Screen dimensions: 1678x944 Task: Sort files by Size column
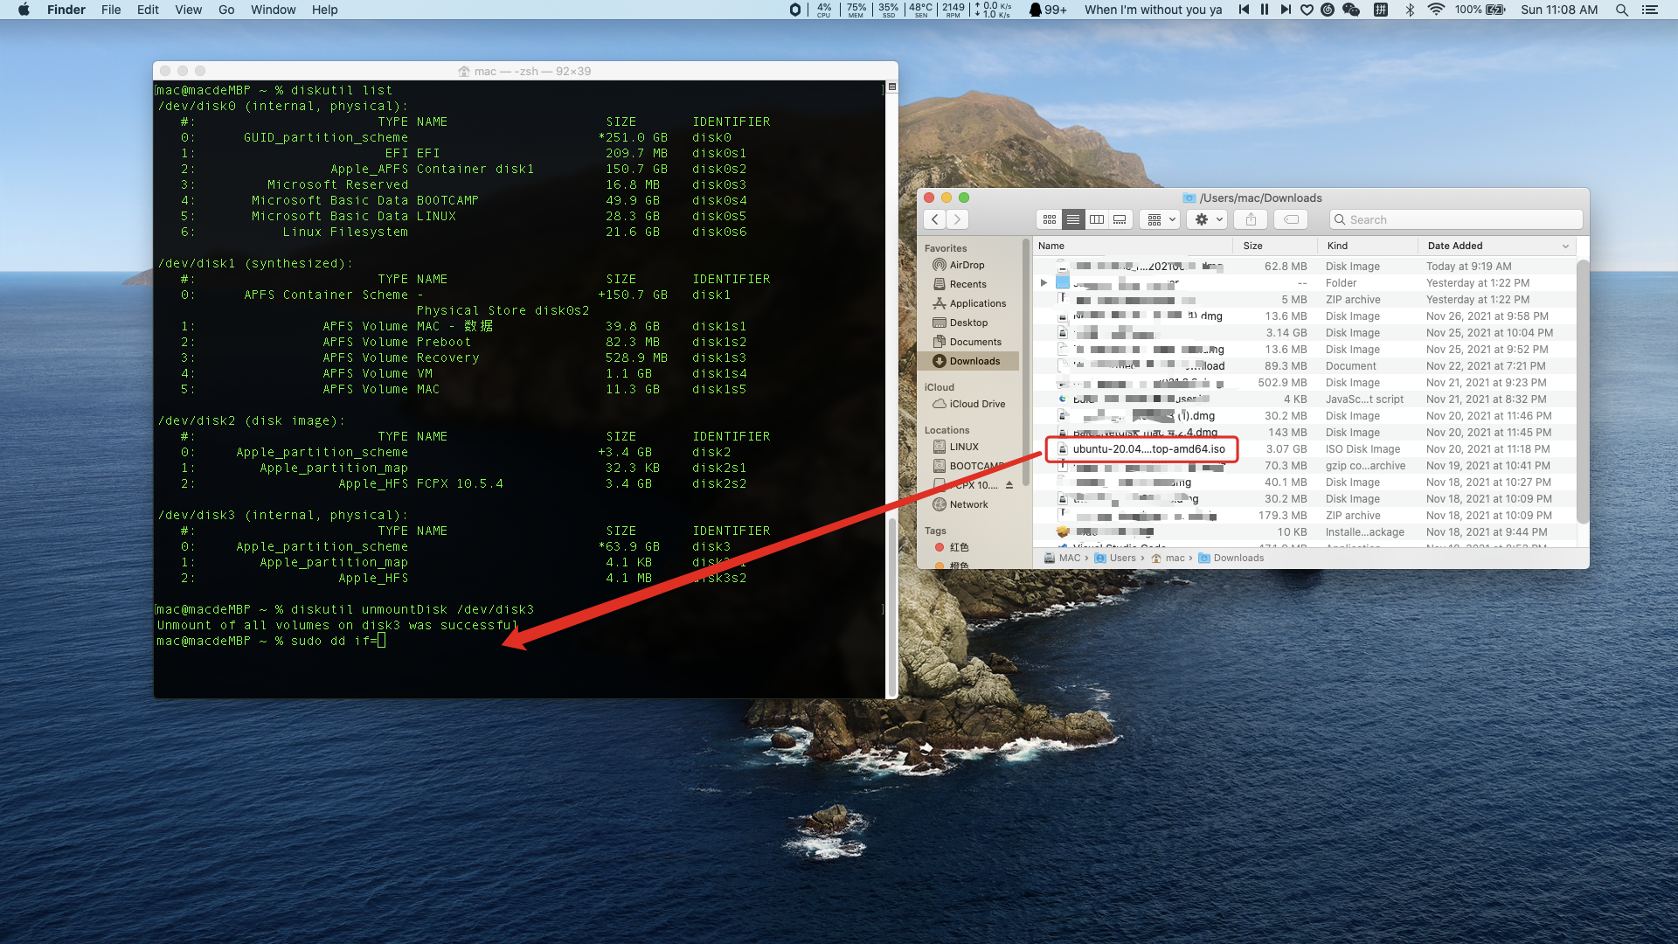tap(1253, 246)
